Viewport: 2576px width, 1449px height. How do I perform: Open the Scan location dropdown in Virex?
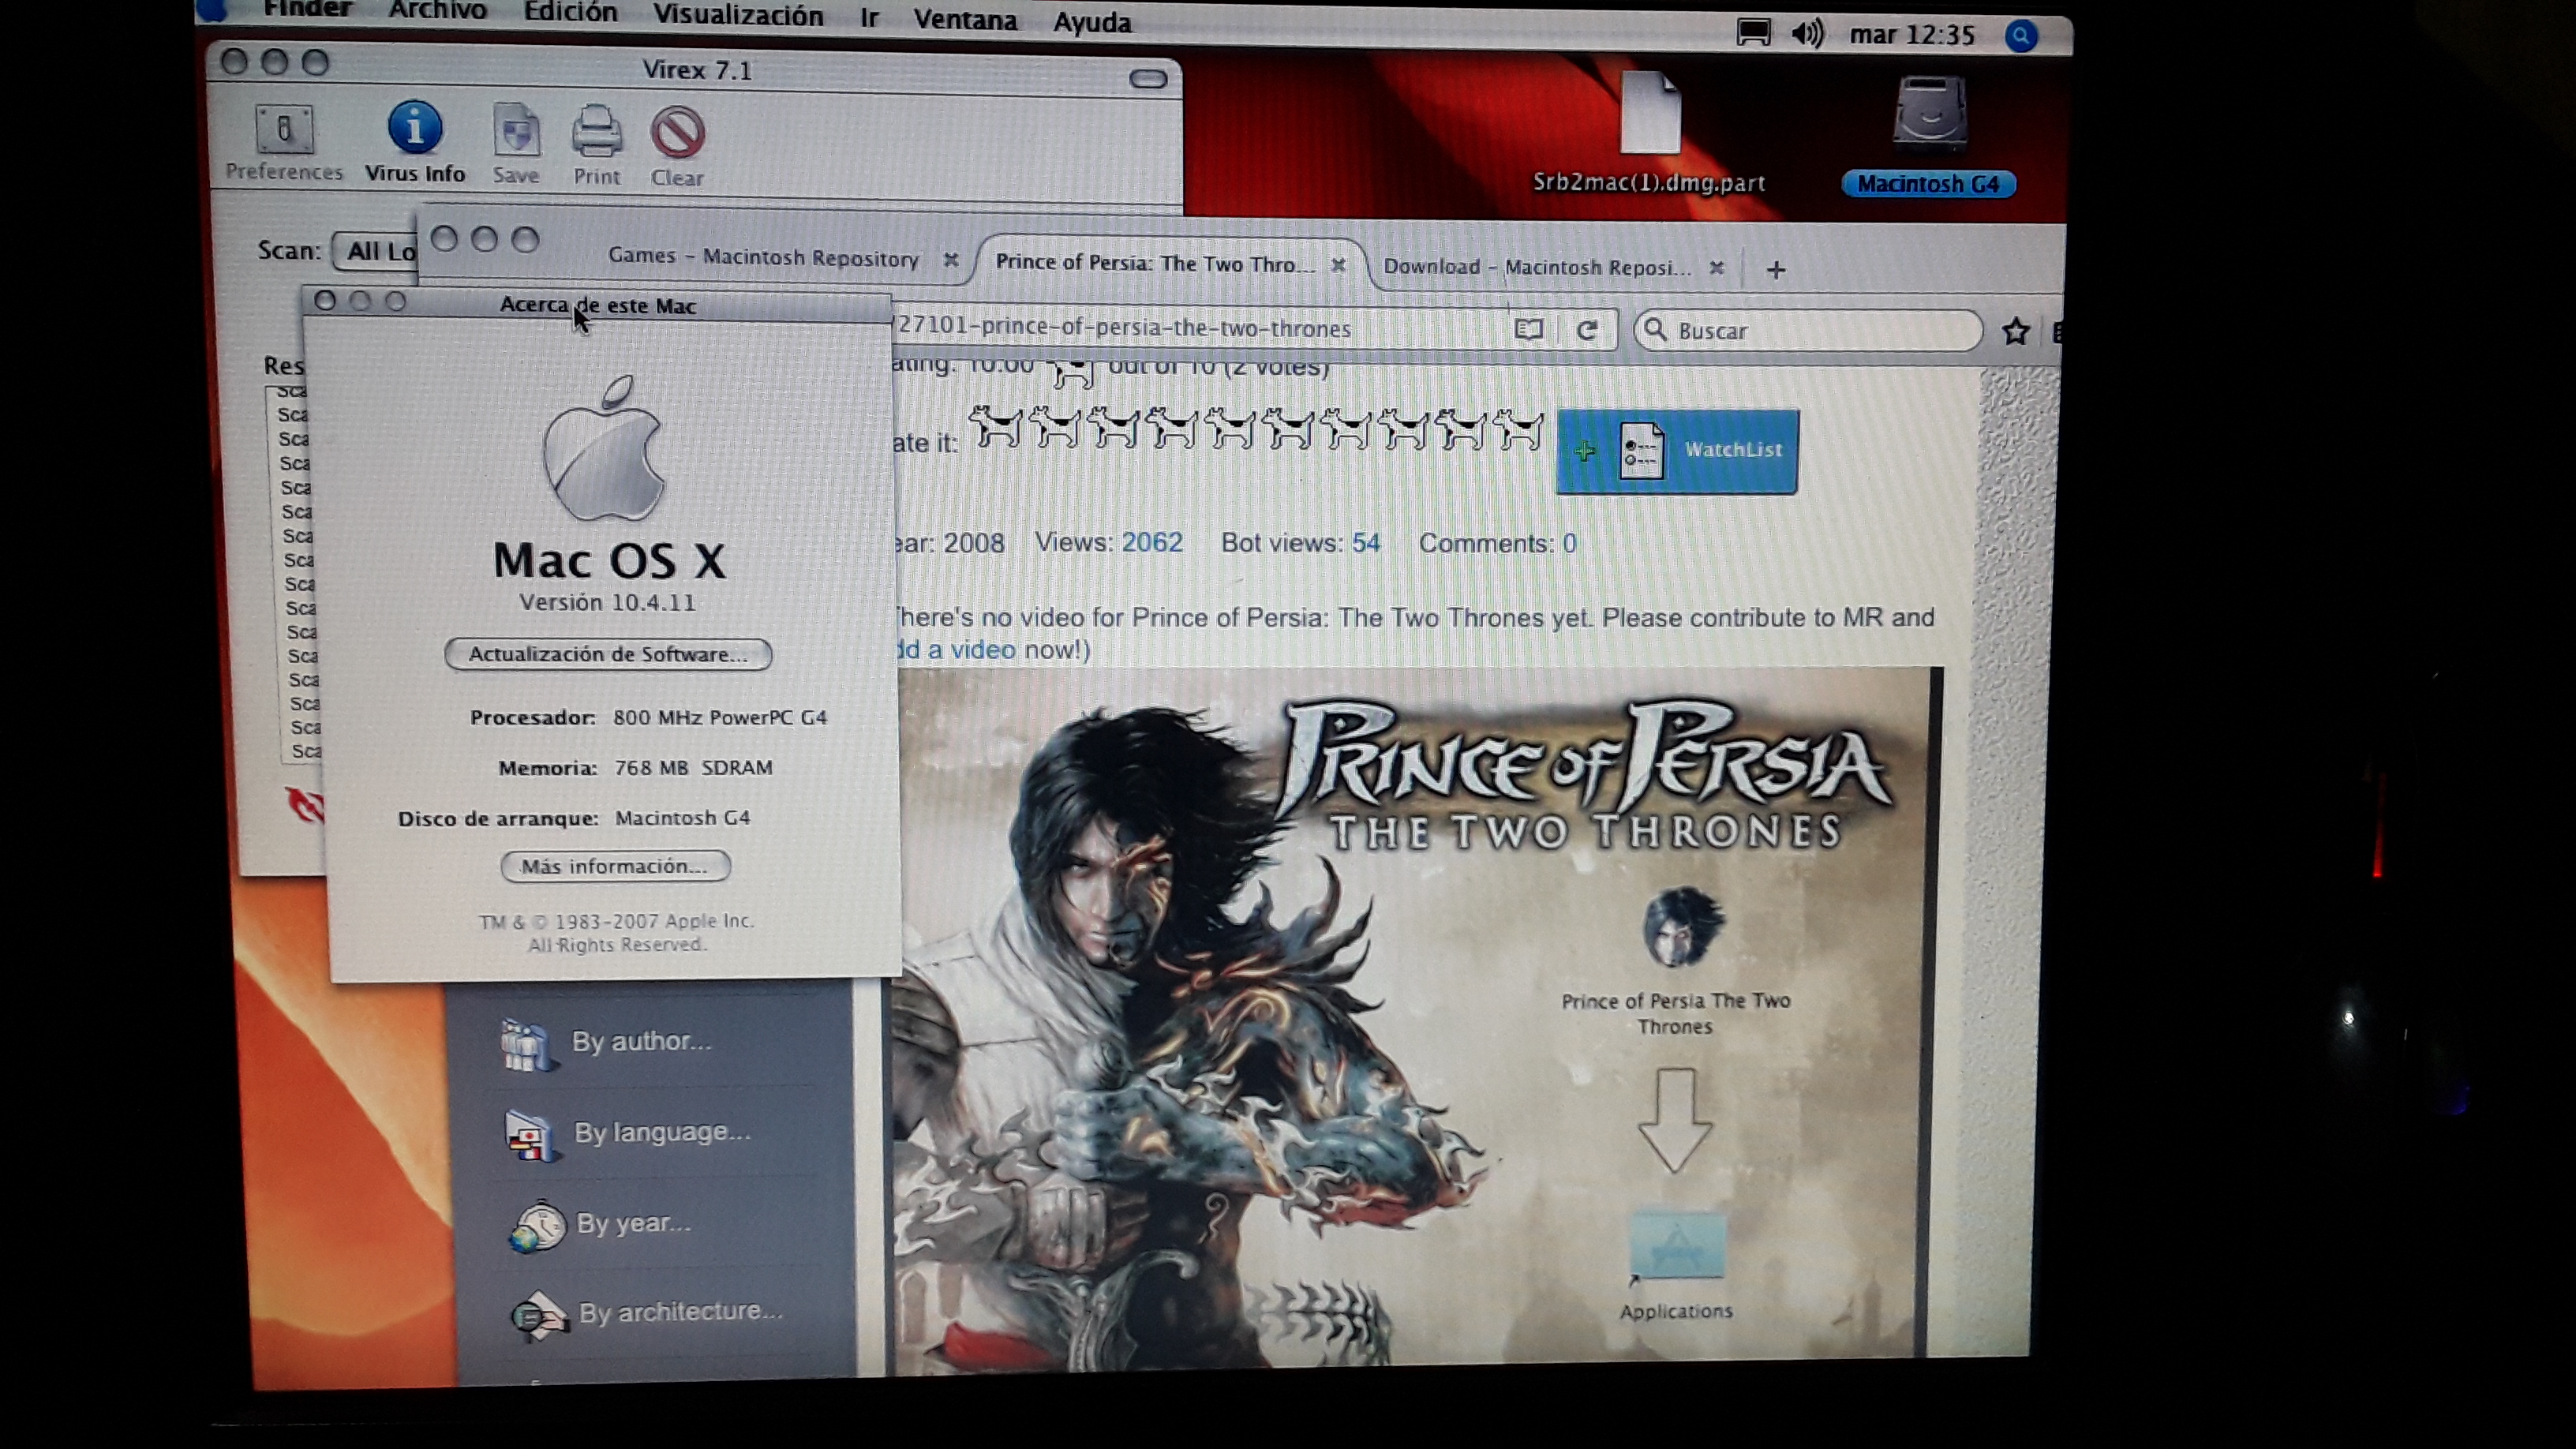376,250
